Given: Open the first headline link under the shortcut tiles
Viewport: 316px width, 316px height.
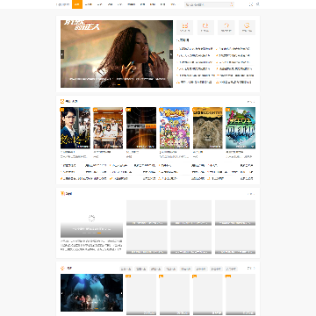Looking at the screenshot, I should point(195,49).
